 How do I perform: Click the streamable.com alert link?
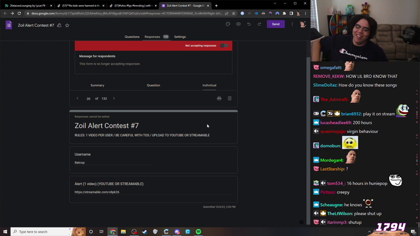[x=97, y=192]
